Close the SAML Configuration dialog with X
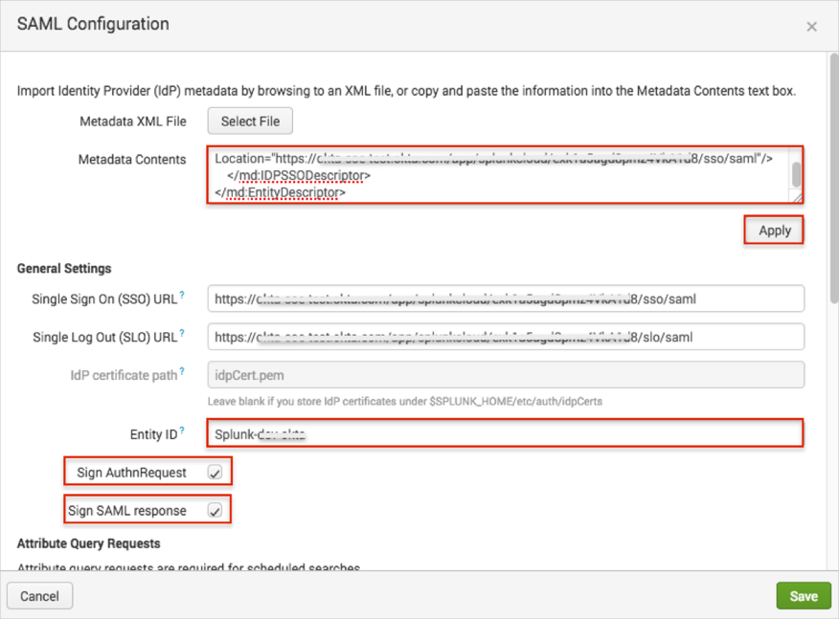 point(811,27)
